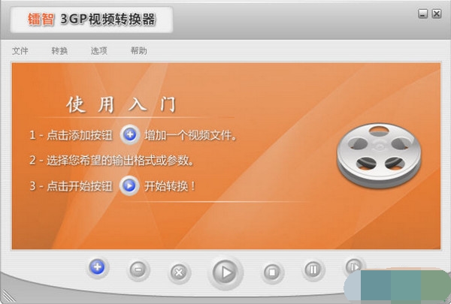Pause conversion with the pause button
Image resolution: width=451 pixels, height=304 pixels.
point(313,269)
